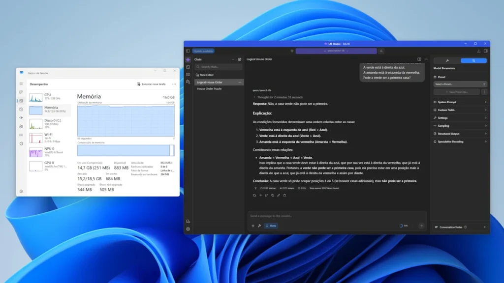Select the Disco 0 (C:) performance entry
This screenshot has height=283, width=504.
click(x=49, y=124)
